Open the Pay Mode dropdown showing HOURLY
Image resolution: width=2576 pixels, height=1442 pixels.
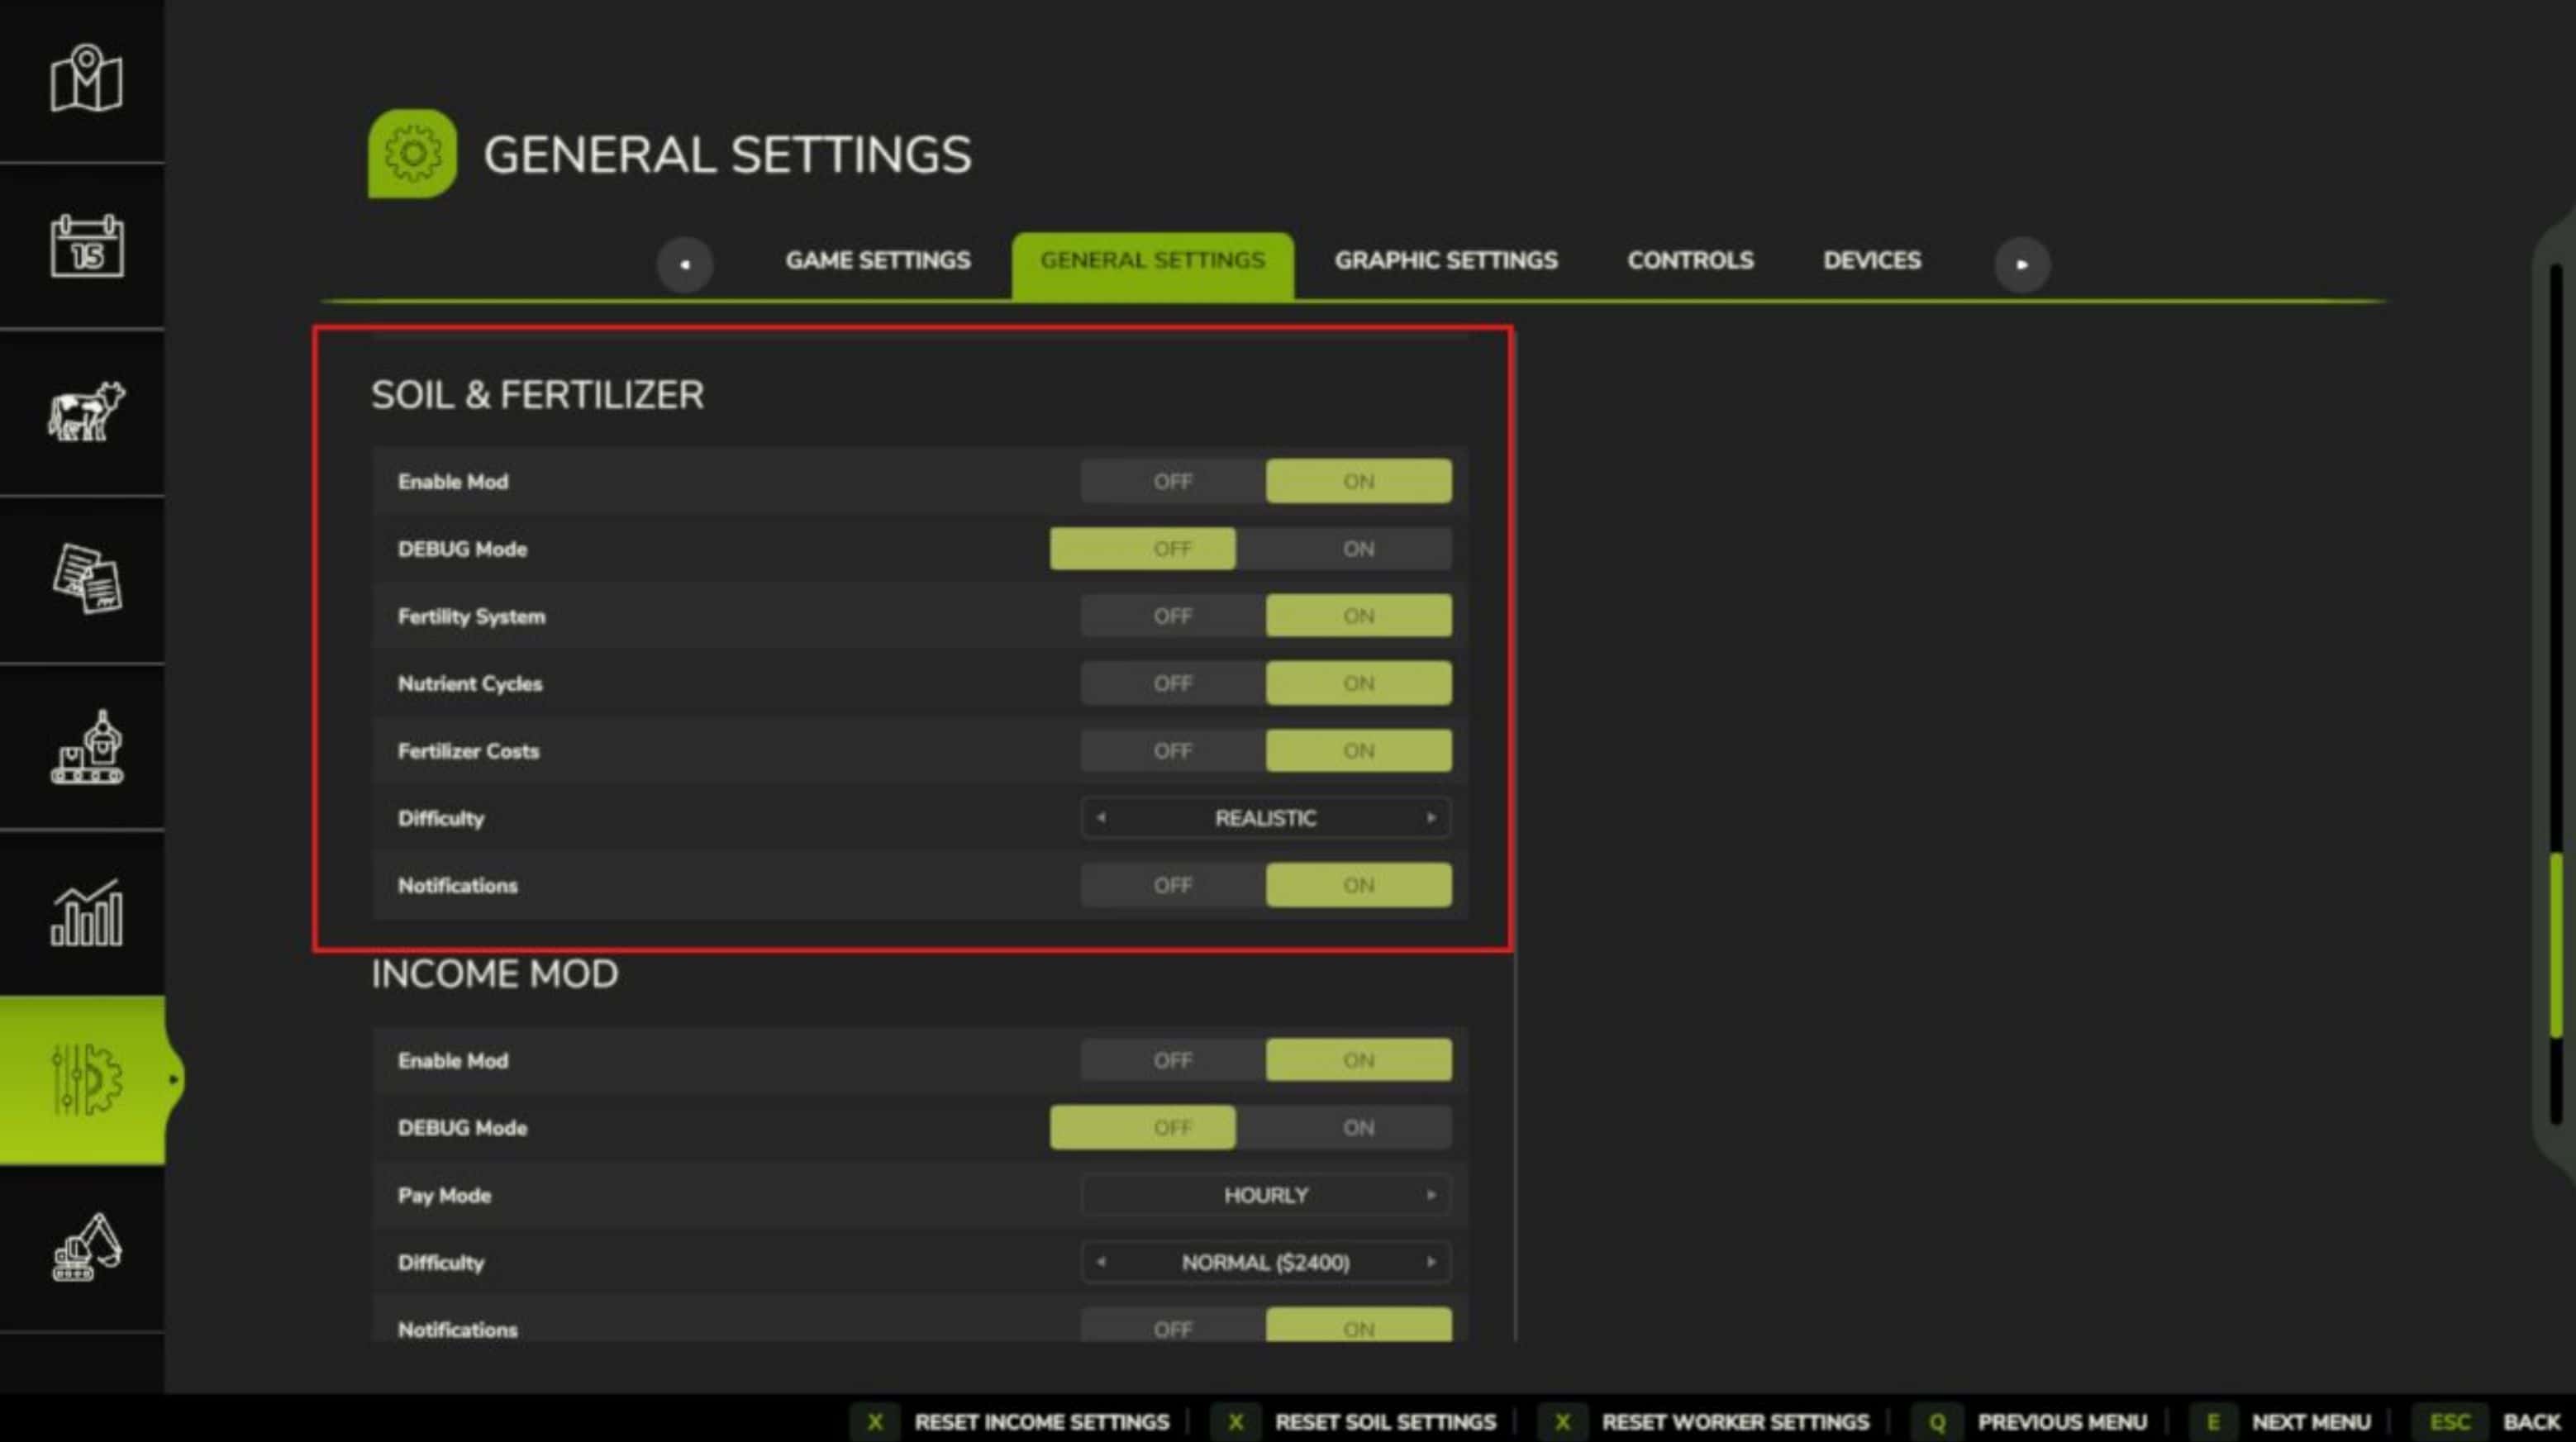[1265, 1194]
